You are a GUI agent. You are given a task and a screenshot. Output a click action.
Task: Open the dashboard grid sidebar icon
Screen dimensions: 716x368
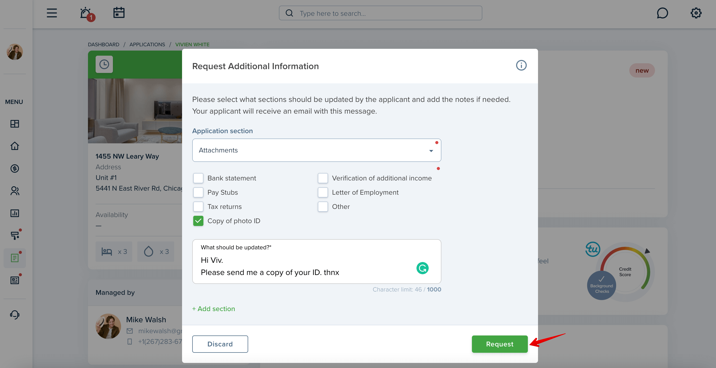click(x=15, y=124)
